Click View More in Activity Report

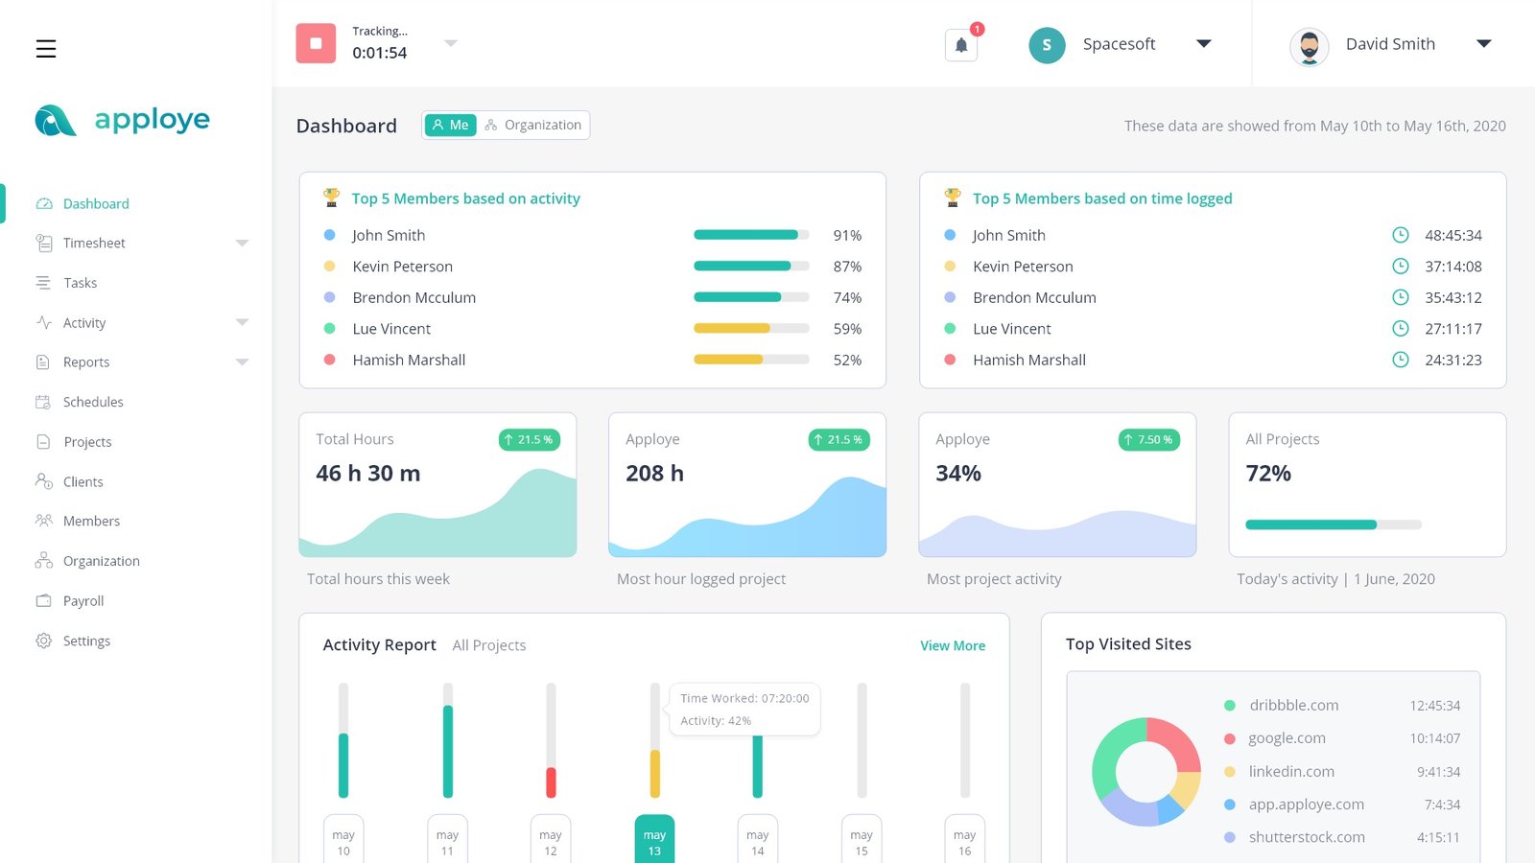952,646
